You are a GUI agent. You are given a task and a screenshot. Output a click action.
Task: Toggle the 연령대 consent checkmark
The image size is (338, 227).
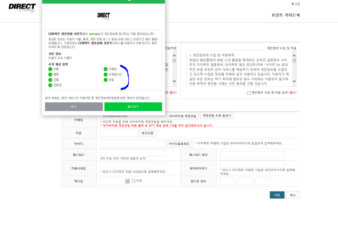pos(50,85)
